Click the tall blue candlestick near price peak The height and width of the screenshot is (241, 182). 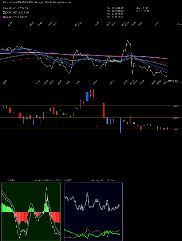coord(87,96)
